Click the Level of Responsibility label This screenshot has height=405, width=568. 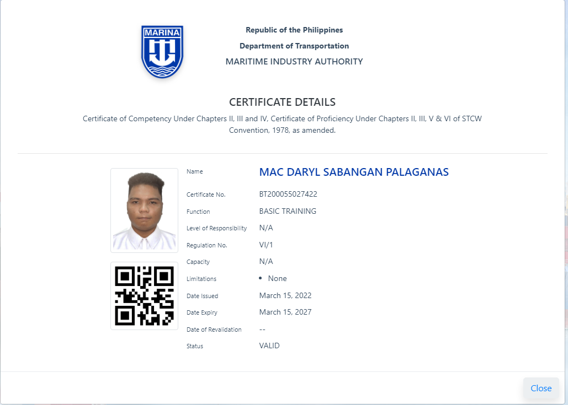[216, 228]
